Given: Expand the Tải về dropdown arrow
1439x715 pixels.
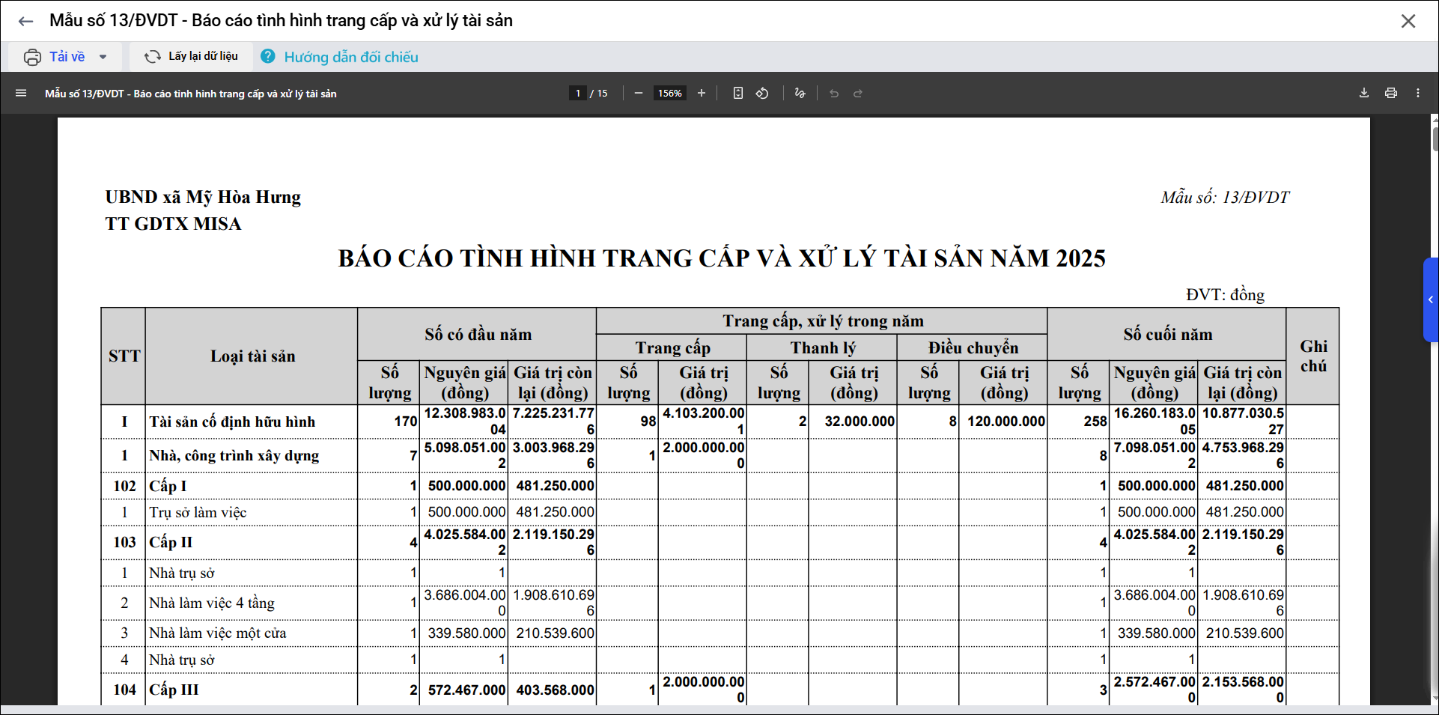Looking at the screenshot, I should pyautogui.click(x=103, y=57).
